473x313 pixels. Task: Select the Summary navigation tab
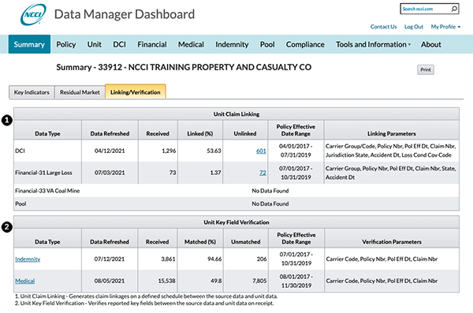[29, 44]
